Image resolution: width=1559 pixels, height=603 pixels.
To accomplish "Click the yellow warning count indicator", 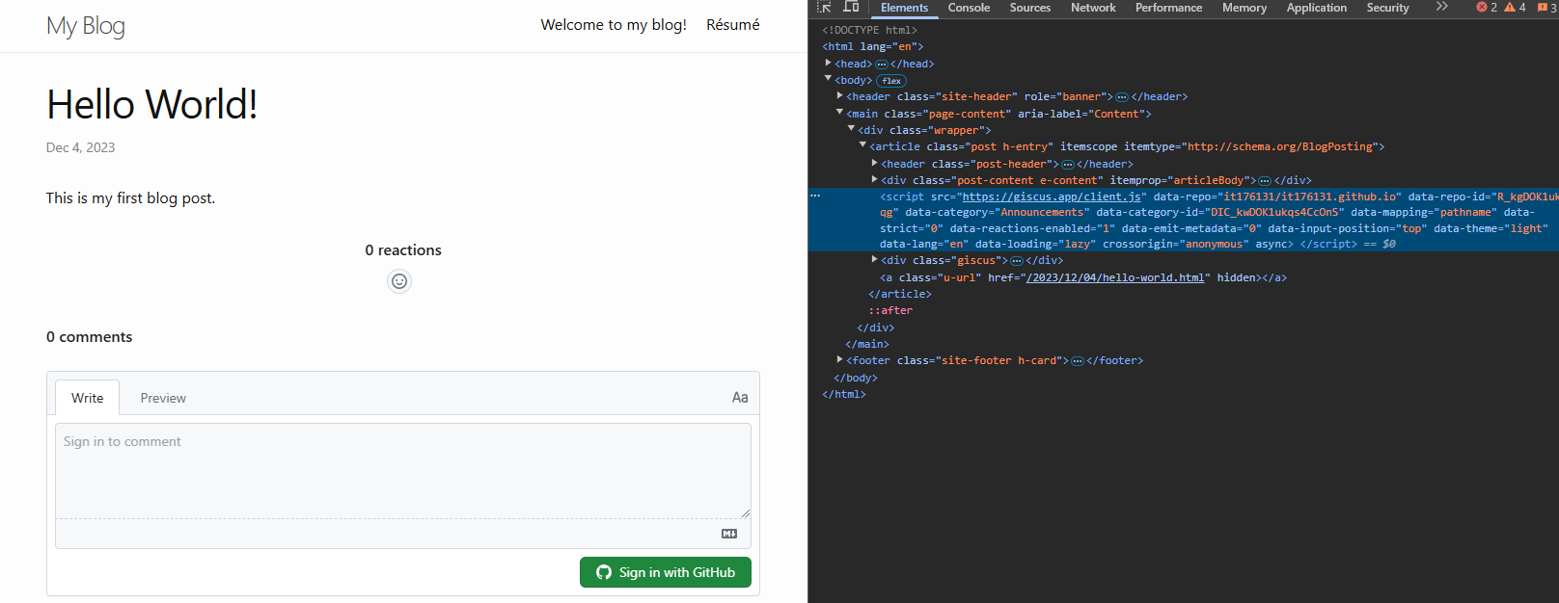I will (x=1515, y=7).
